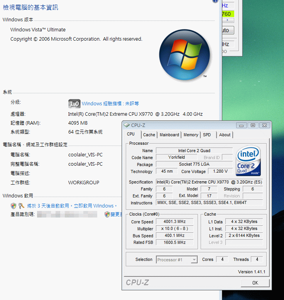Click the CPU-Z title bar icon
The image size is (284, 300).
click(x=127, y=125)
